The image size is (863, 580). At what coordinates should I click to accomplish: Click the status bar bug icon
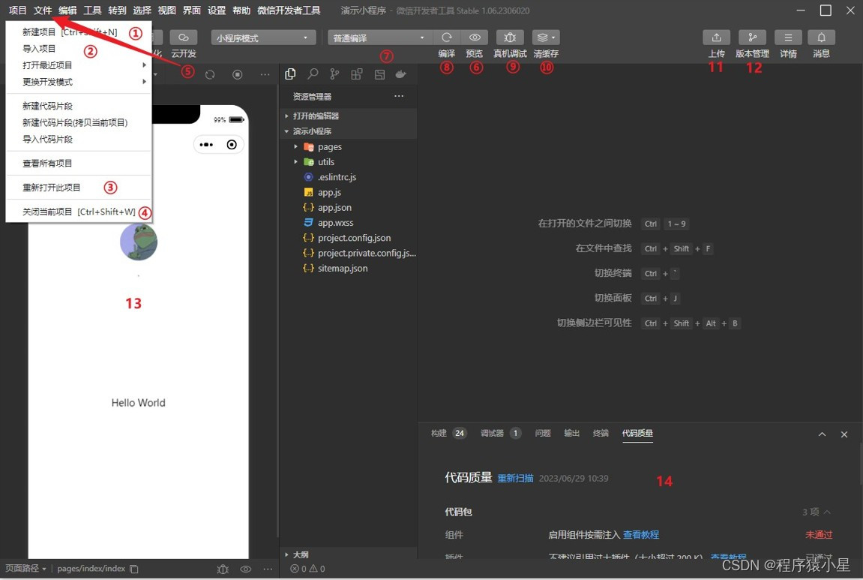coord(223,569)
